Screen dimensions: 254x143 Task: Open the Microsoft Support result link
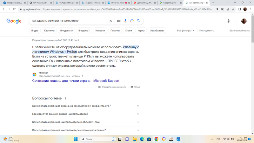[76, 81]
